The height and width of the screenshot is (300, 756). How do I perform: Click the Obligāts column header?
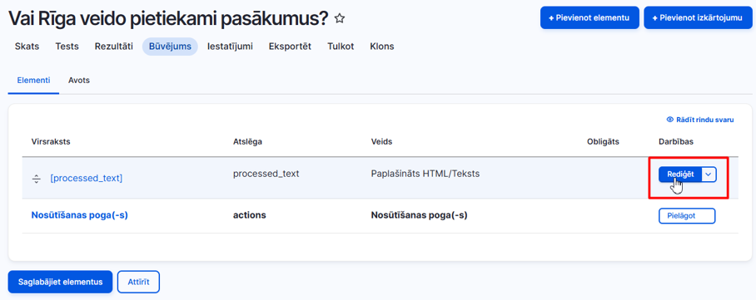(x=603, y=141)
